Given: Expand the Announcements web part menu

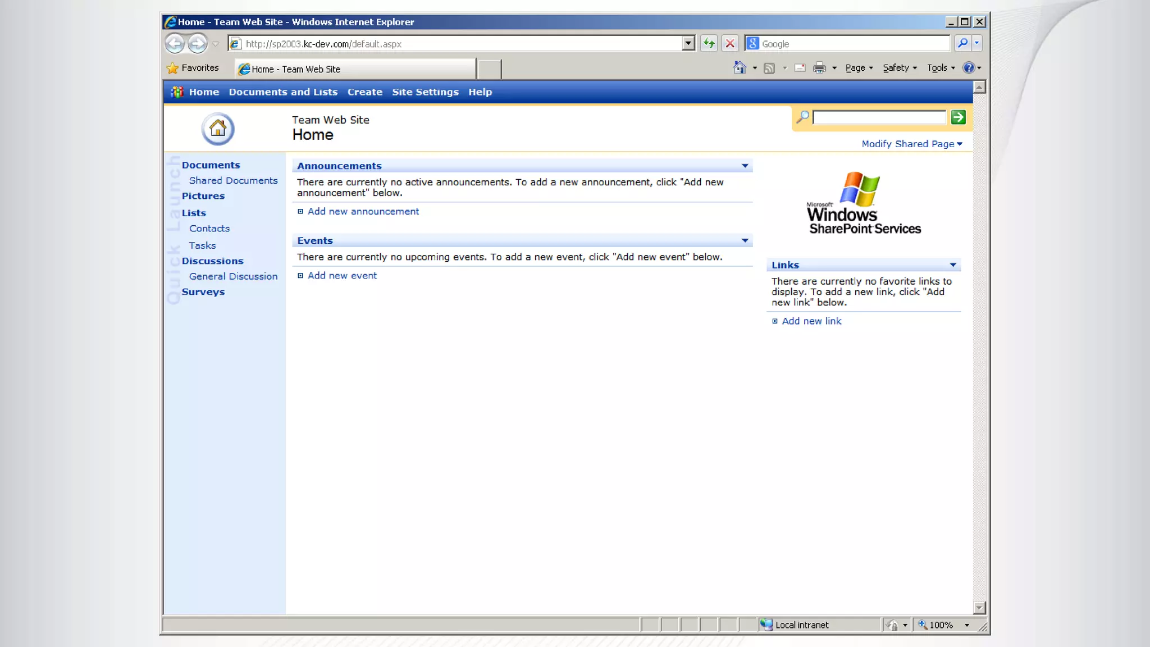Looking at the screenshot, I should coord(745,166).
